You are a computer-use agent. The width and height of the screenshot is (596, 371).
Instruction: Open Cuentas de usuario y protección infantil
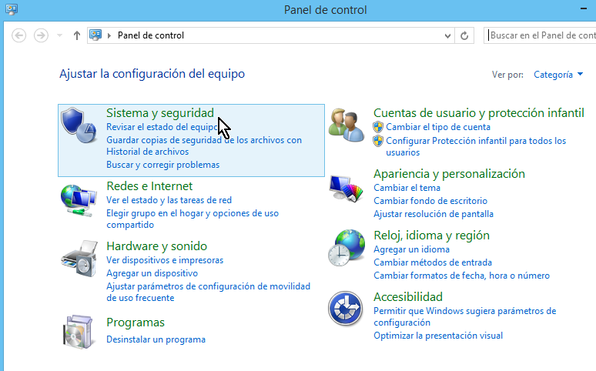pos(478,113)
